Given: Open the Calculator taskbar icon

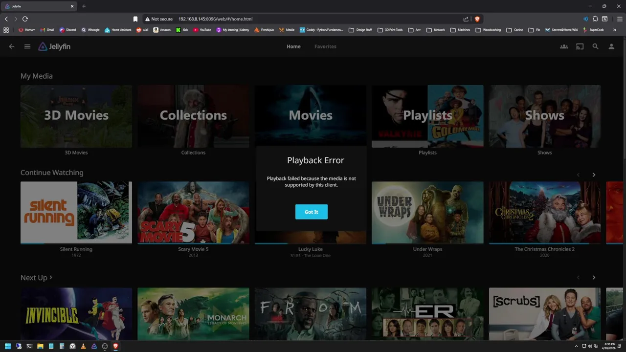Looking at the screenshot, I should point(62,346).
